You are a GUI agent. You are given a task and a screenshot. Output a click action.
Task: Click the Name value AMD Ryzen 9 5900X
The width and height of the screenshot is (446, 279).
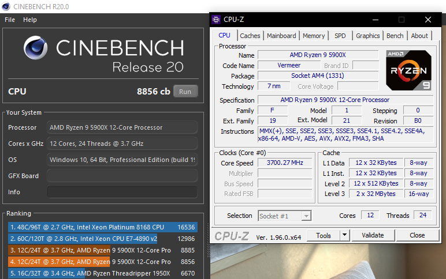318,55
